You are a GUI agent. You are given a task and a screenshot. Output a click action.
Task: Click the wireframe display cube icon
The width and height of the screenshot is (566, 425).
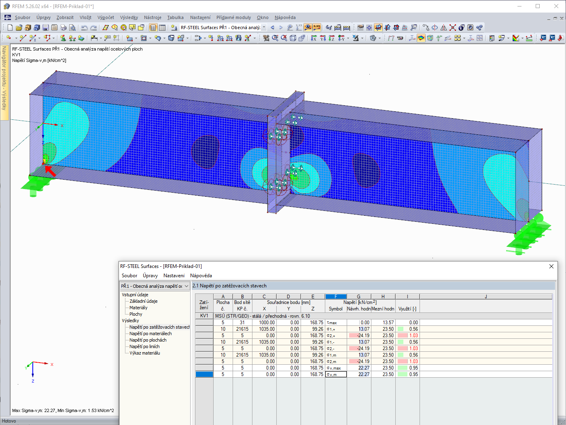click(x=293, y=38)
